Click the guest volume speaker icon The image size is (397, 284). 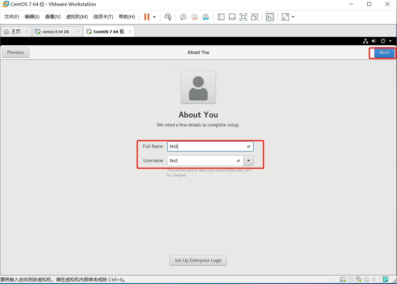click(x=374, y=41)
